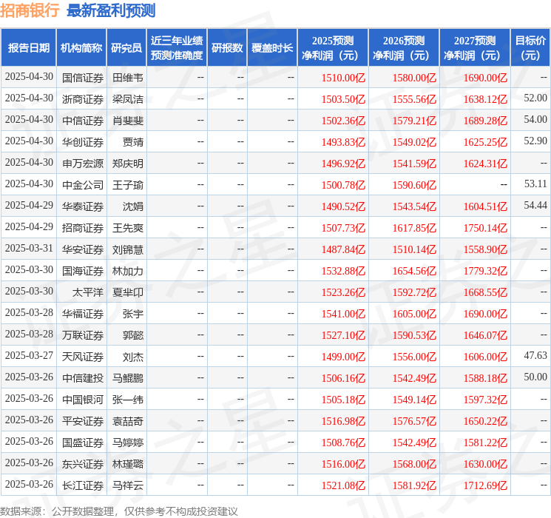The height and width of the screenshot is (518, 551).
Task: Click the 研报数 column header
Action: tap(227, 47)
